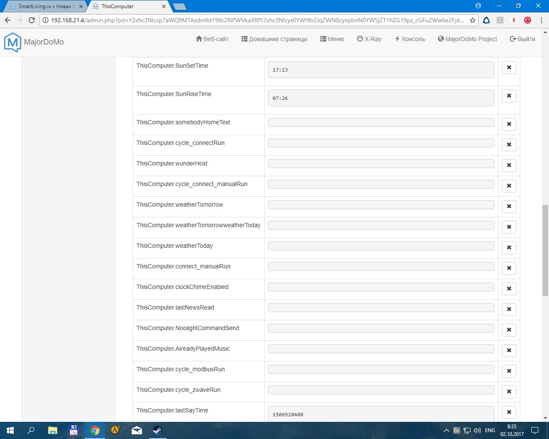Open Windows taskbar search
The height and width of the screenshot is (439, 549).
pos(31,430)
